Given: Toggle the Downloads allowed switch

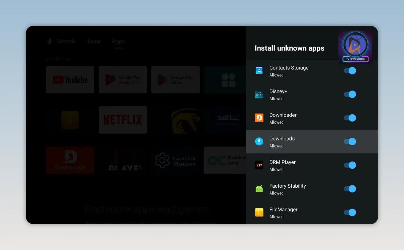Looking at the screenshot, I should tap(350, 141).
